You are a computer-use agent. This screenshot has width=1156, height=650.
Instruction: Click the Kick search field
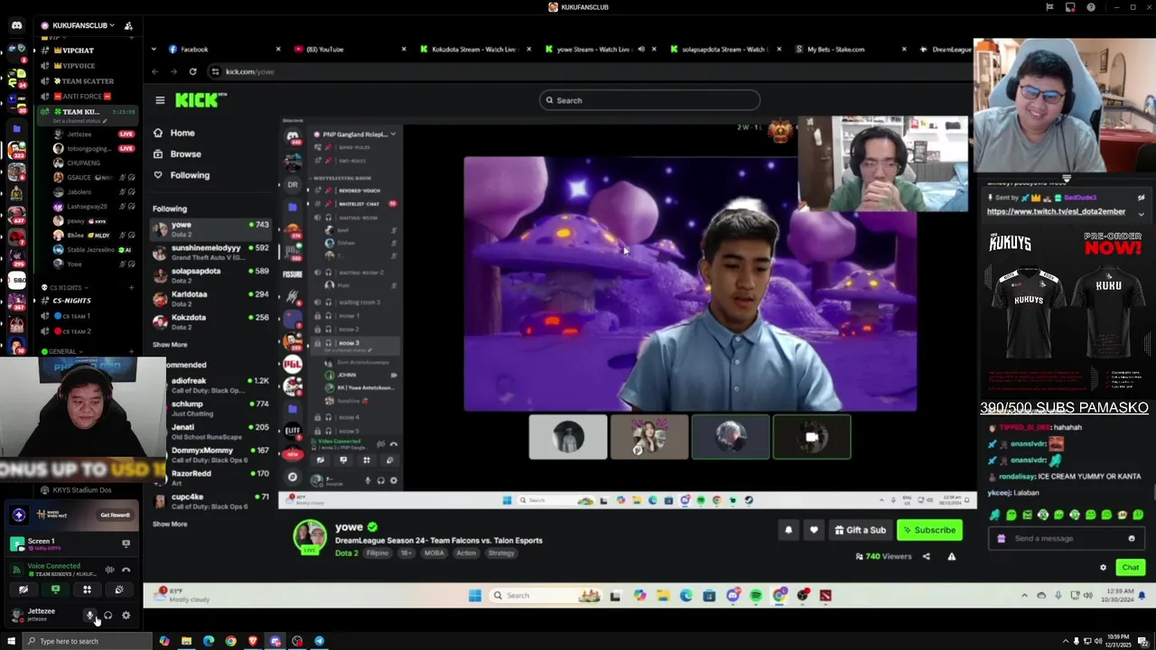tap(649, 100)
